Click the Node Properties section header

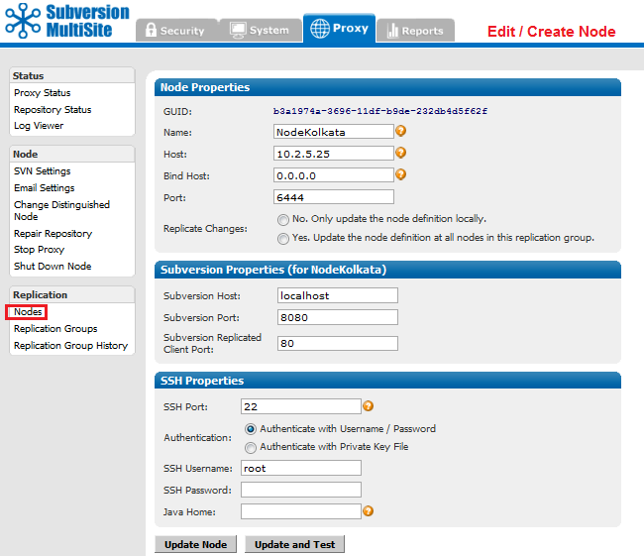[x=387, y=87]
